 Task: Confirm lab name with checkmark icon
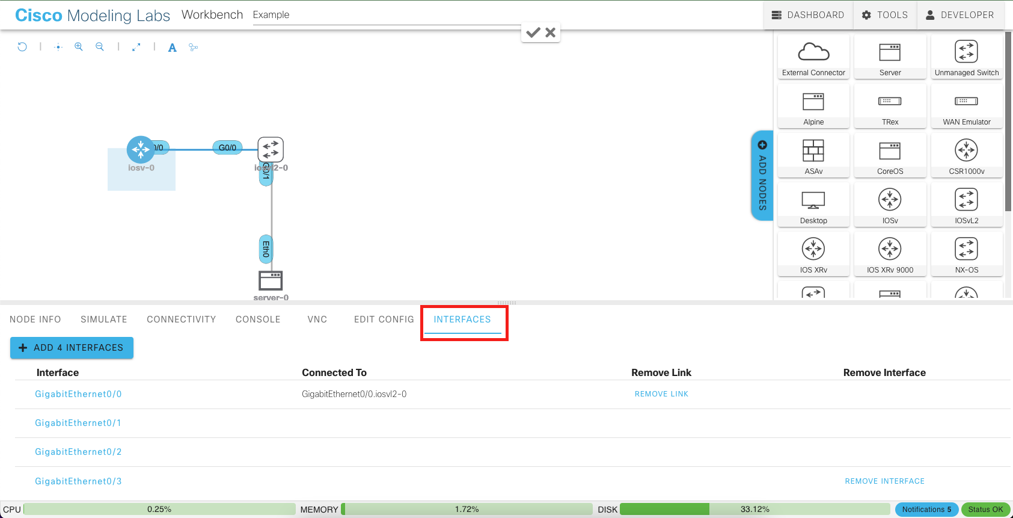tap(533, 32)
